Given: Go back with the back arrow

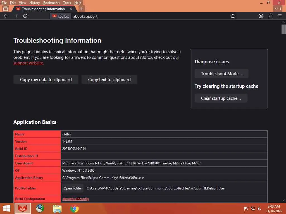Looking at the screenshot, I should pyautogui.click(x=6, y=16).
